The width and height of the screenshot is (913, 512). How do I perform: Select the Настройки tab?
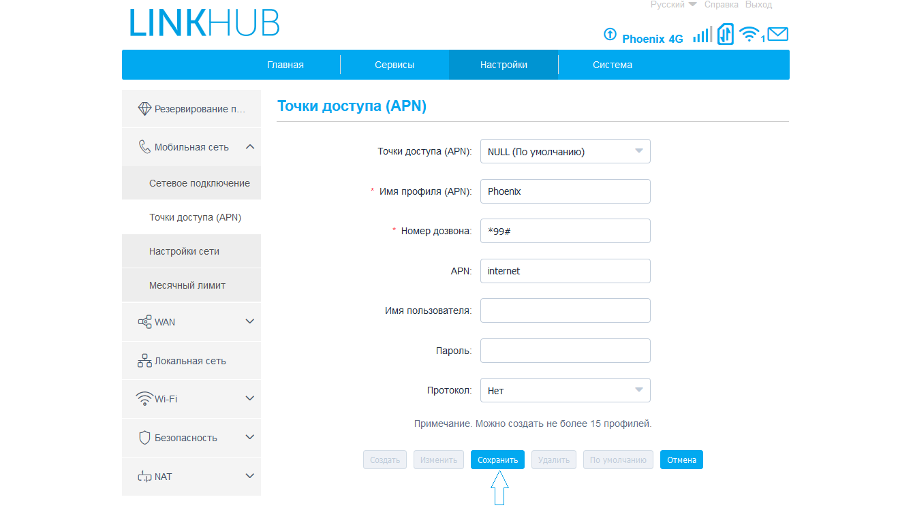504,65
